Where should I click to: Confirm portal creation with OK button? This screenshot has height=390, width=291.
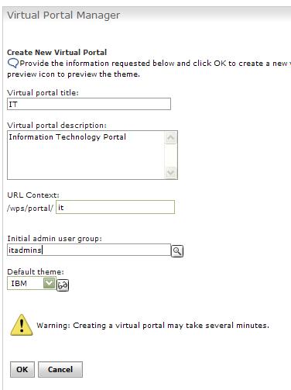22,369
